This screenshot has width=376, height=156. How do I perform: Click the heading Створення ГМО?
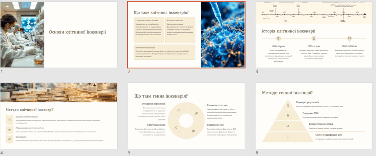(310, 113)
